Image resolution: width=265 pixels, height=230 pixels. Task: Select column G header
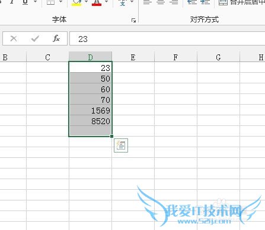pyautogui.click(x=218, y=57)
